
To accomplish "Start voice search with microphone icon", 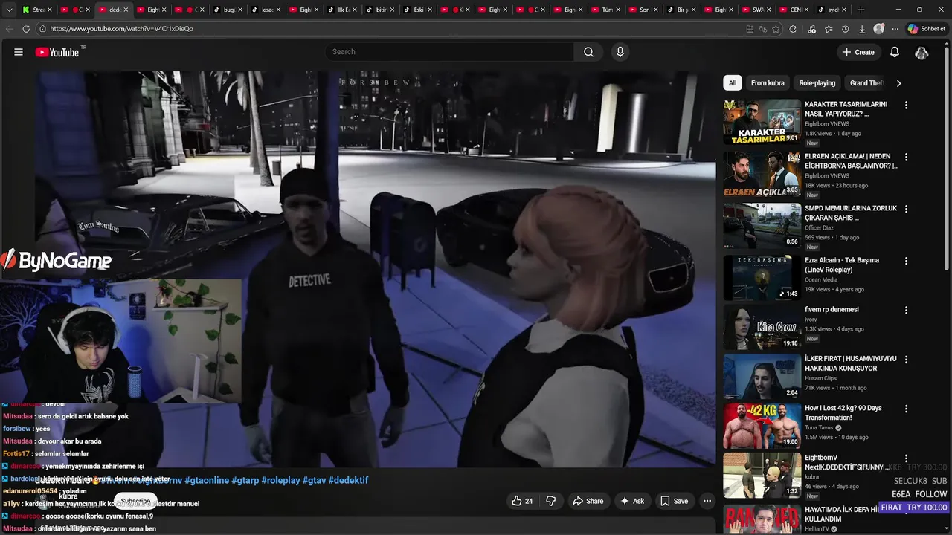I will (x=620, y=52).
